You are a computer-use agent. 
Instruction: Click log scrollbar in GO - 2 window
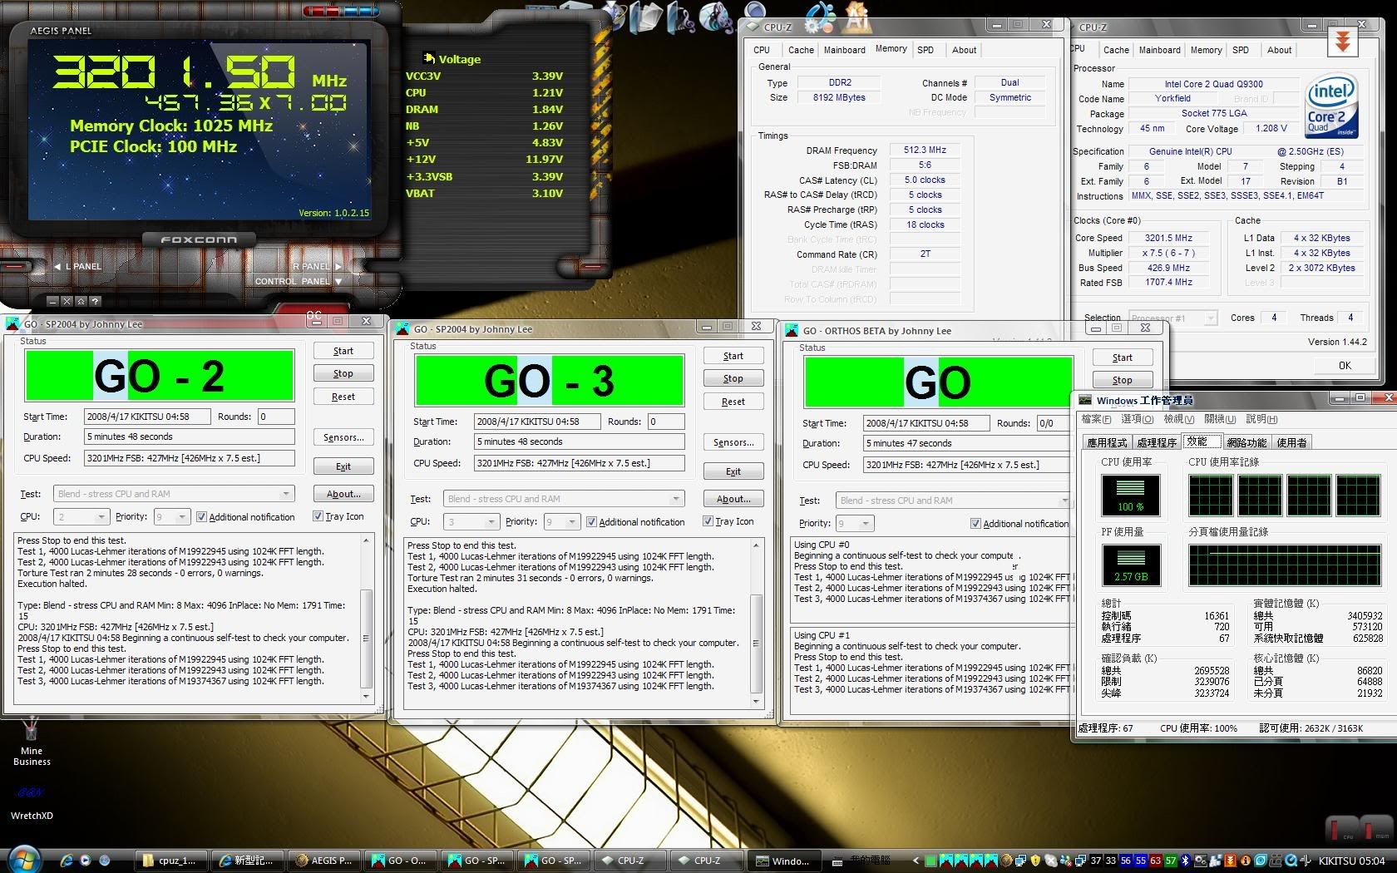[366, 617]
